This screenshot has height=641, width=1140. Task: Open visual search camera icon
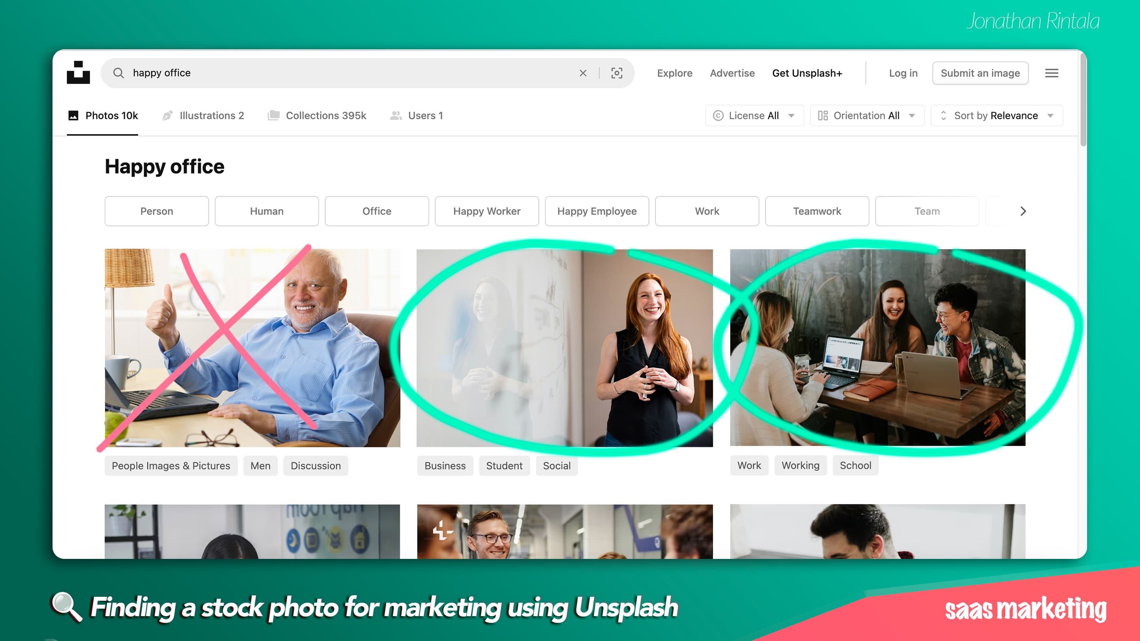(616, 73)
